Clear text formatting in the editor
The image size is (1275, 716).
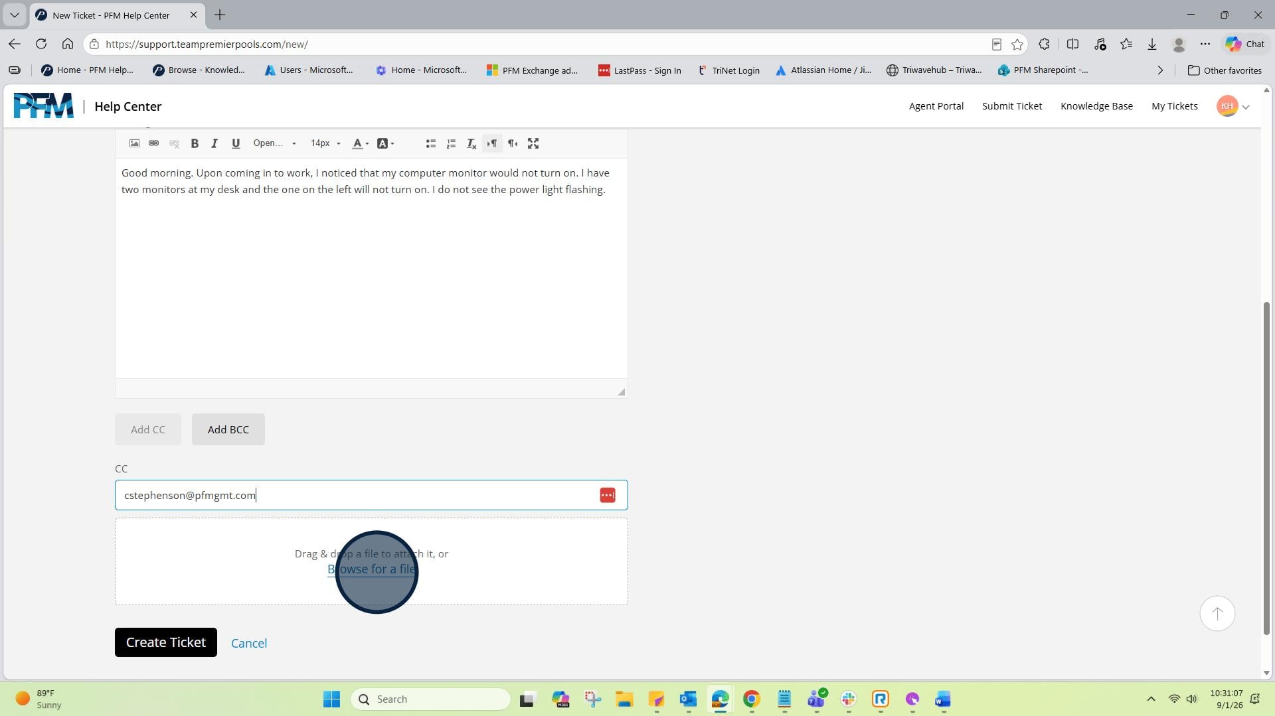coord(471,143)
